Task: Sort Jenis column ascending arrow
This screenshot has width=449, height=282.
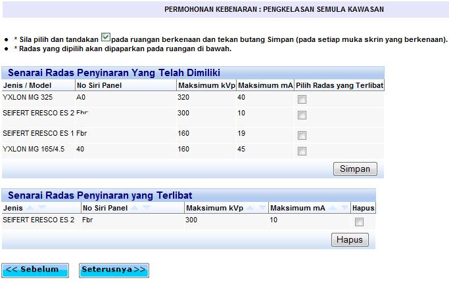Action: [x=32, y=208]
